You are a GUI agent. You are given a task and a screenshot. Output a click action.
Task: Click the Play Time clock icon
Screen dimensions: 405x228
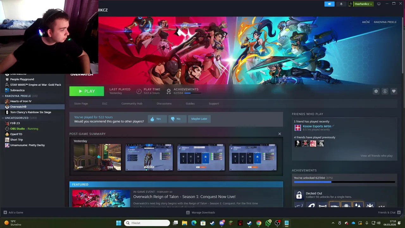coord(139,91)
